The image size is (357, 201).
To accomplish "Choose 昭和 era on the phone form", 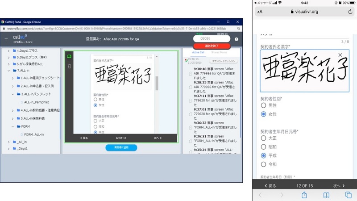I will pyautogui.click(x=263, y=147).
